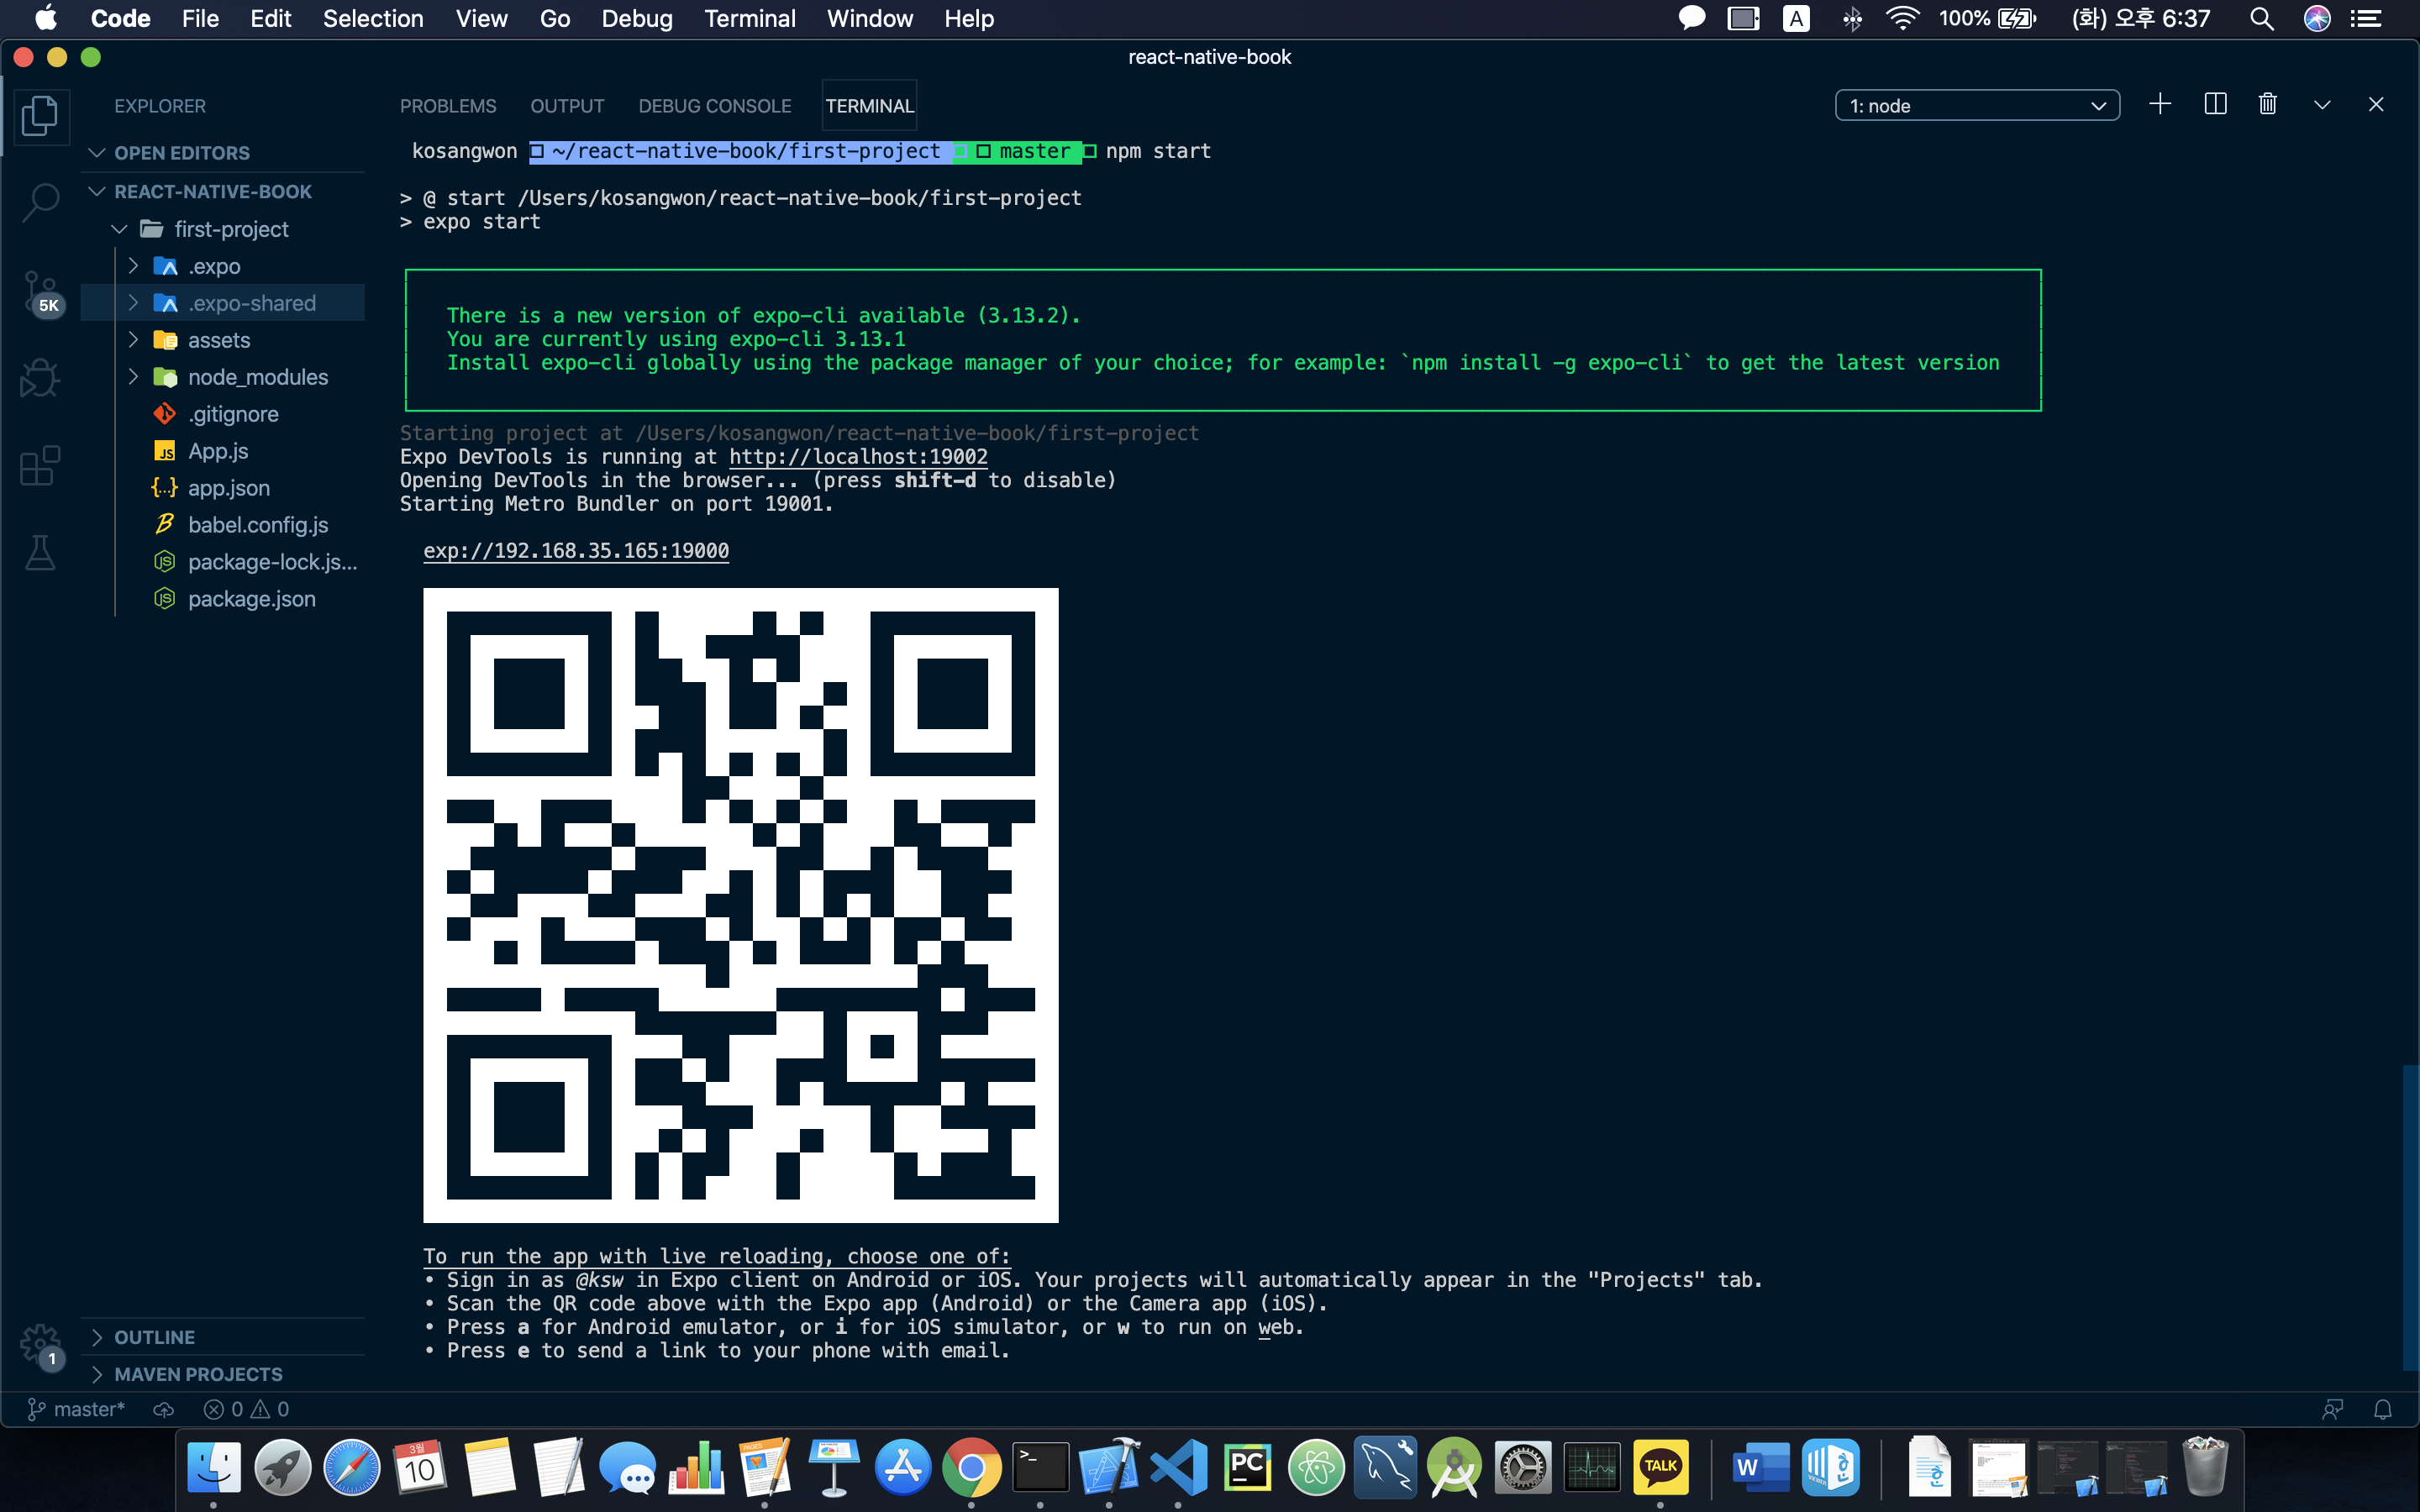Expand the OUTLINE section
The width and height of the screenshot is (2420, 1512).
click(x=154, y=1337)
